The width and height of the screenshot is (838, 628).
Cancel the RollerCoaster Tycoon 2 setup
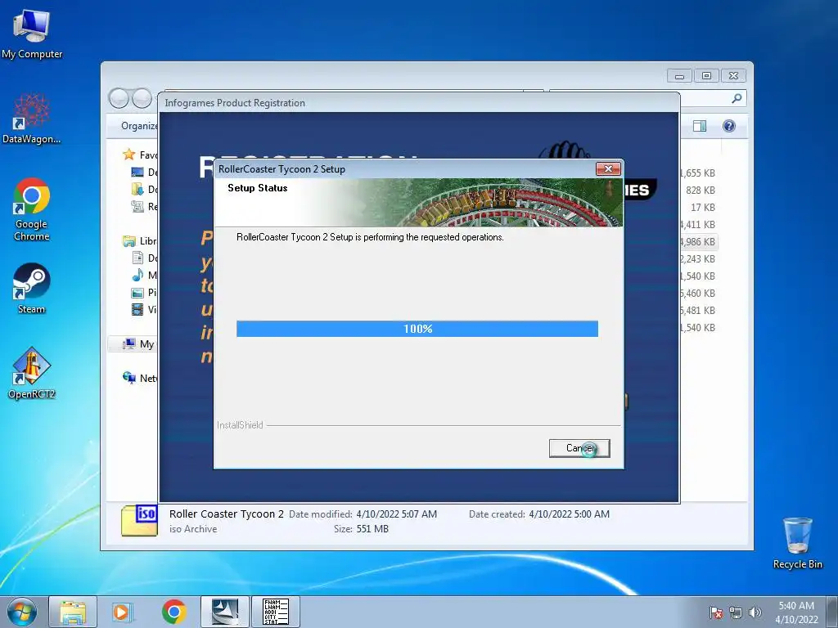[579, 448]
